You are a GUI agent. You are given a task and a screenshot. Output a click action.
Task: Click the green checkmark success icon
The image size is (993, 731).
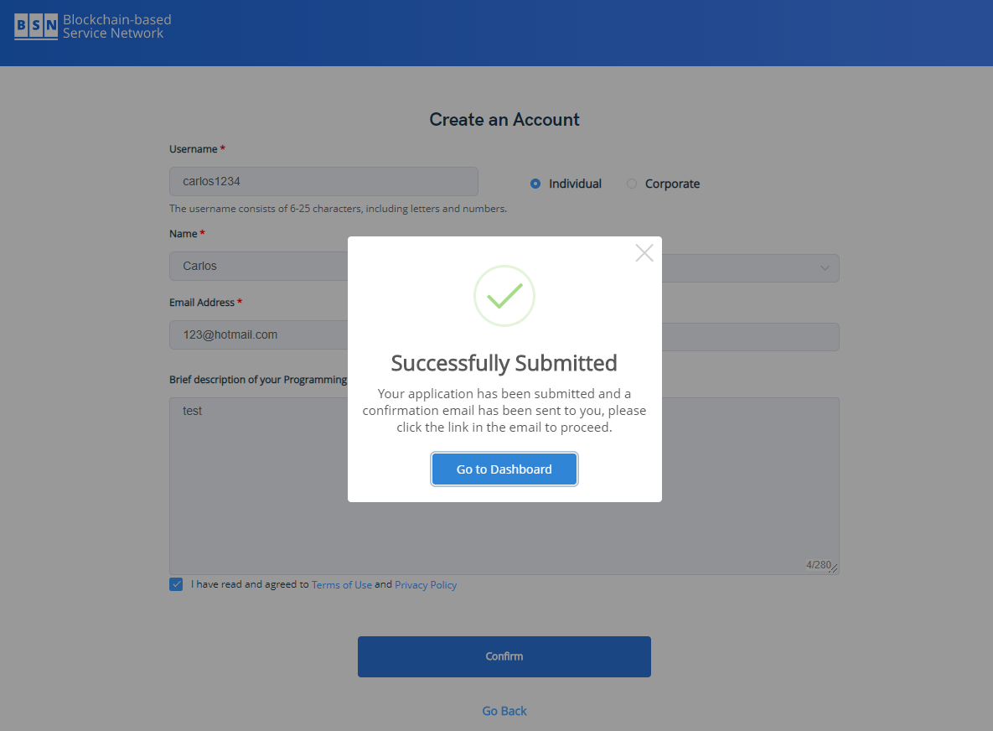(x=504, y=296)
